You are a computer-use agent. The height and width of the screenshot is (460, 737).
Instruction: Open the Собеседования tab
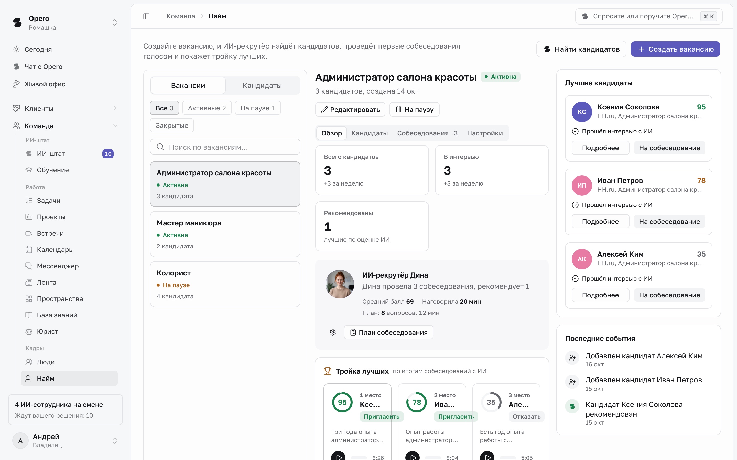(427, 133)
